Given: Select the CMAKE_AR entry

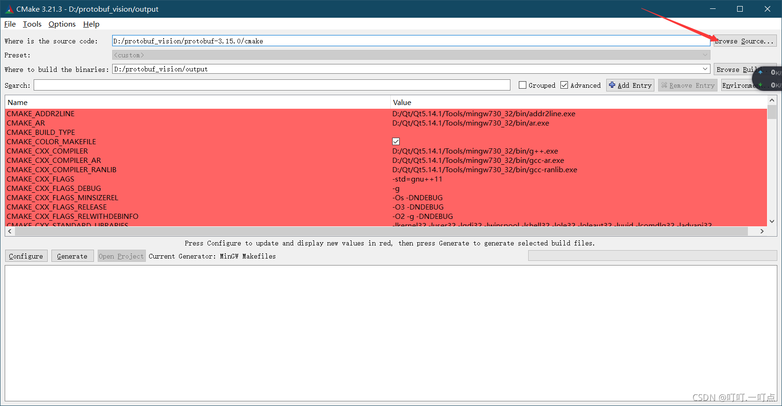Looking at the screenshot, I should (26, 123).
